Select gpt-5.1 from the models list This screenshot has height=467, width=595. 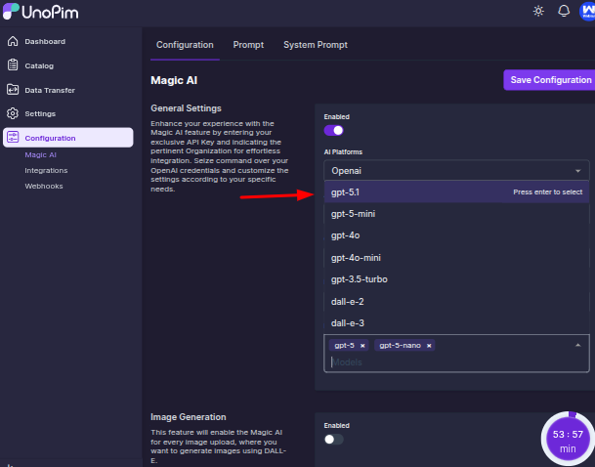[456, 192]
